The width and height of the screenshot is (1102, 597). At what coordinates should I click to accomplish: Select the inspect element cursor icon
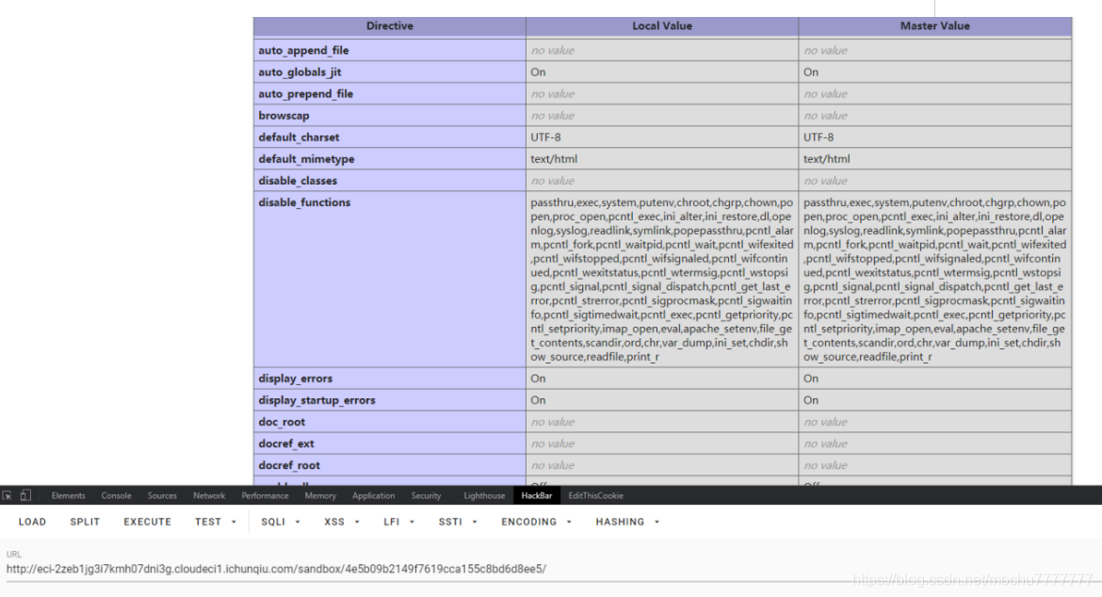[x=7, y=496]
